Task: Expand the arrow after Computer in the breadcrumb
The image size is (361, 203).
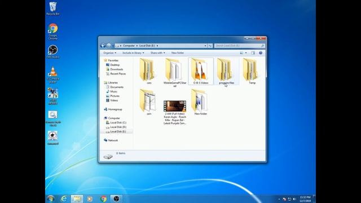Action: 137,46
